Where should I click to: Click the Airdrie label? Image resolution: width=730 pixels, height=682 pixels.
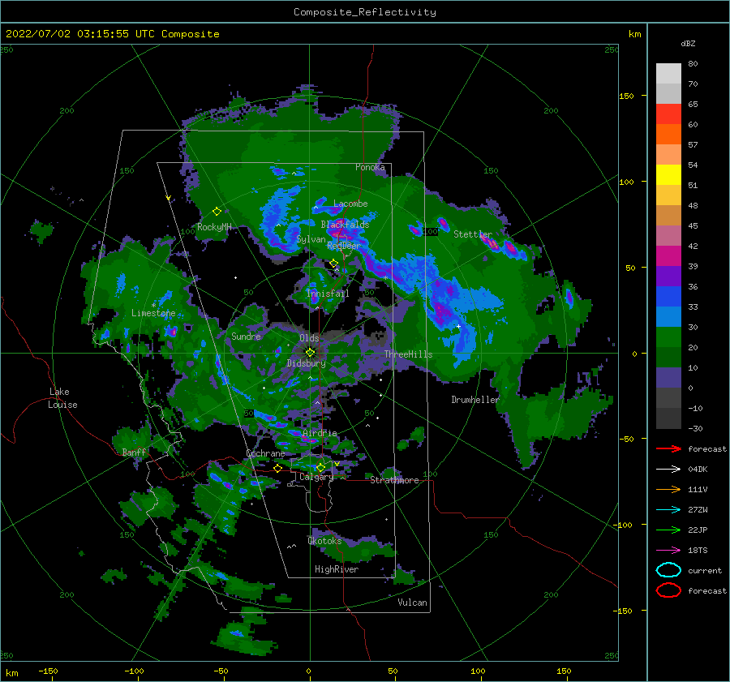click(x=320, y=433)
